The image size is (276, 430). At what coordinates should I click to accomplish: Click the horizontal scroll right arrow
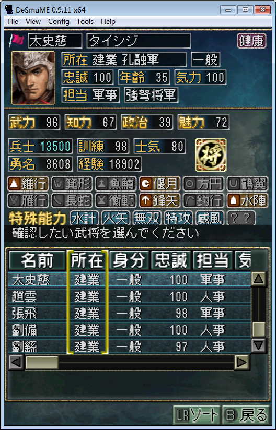(242, 363)
